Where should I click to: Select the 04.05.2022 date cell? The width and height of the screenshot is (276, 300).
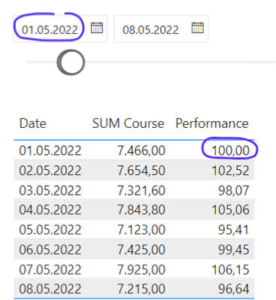click(x=50, y=210)
